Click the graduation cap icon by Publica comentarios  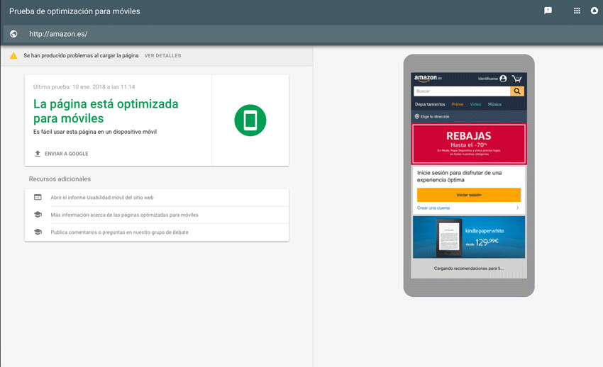[x=38, y=232]
